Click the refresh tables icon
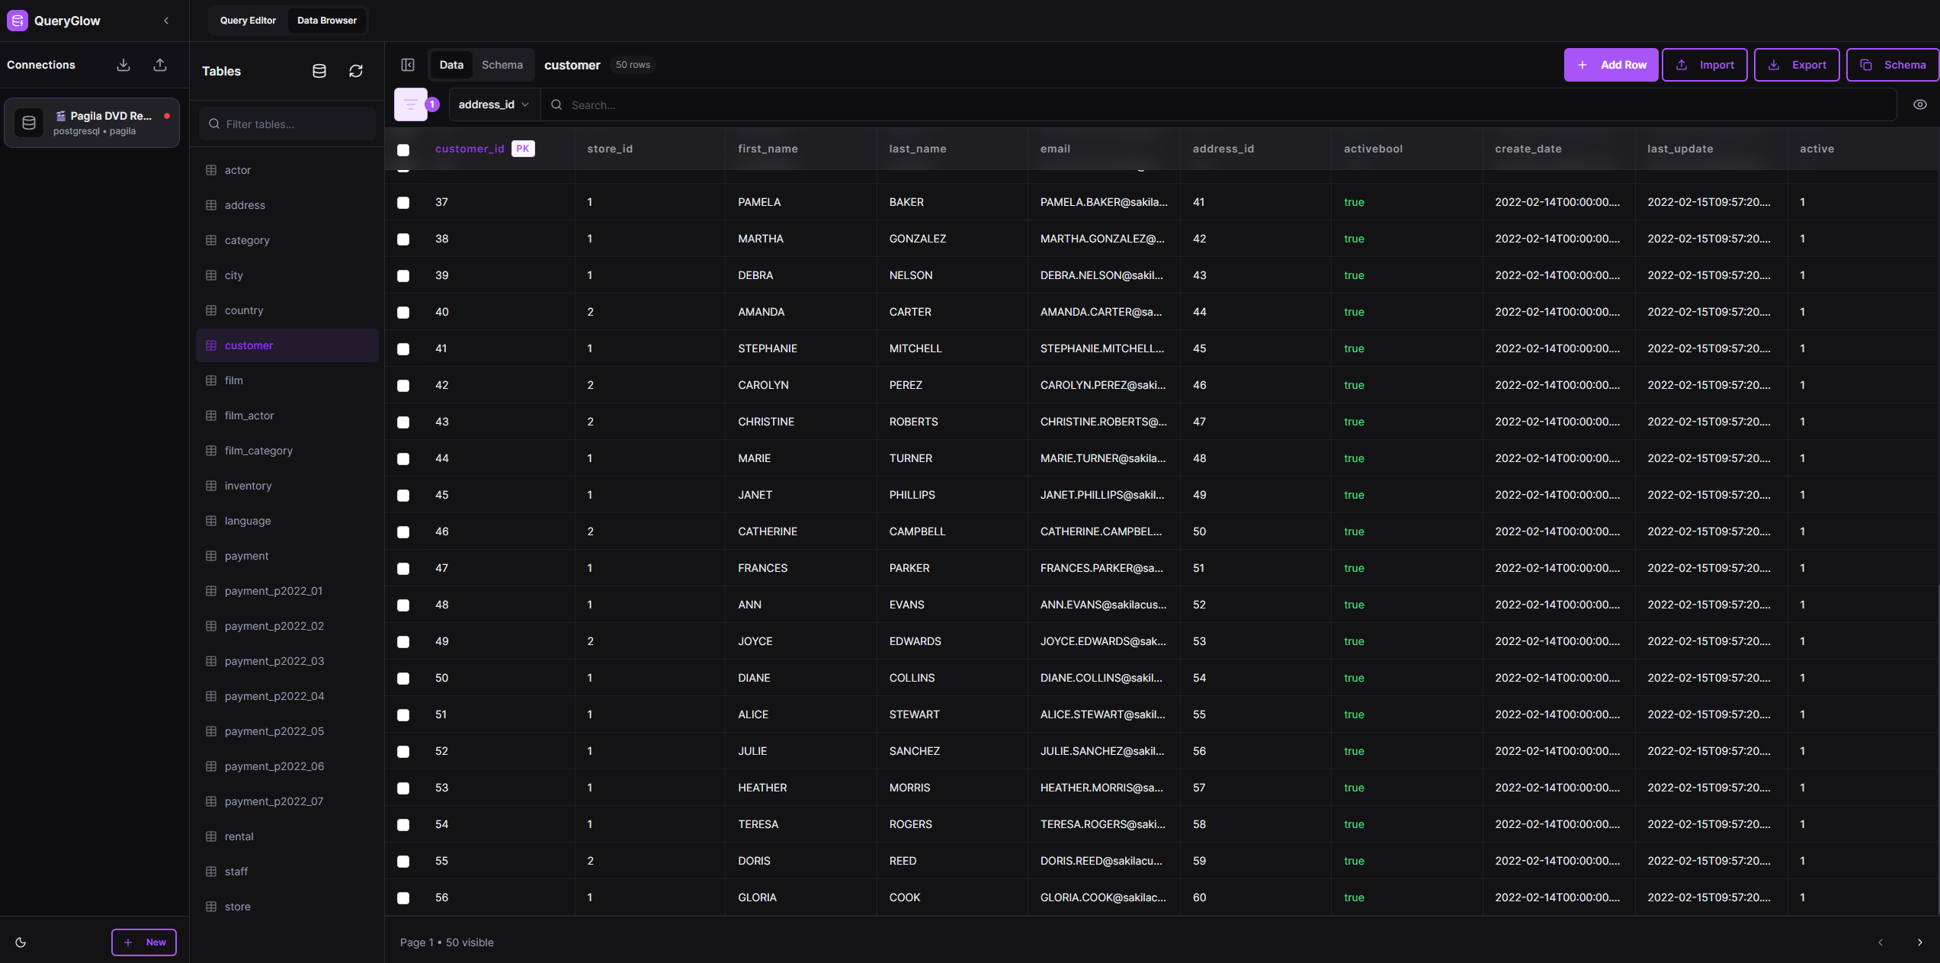The width and height of the screenshot is (1940, 963). tap(355, 71)
